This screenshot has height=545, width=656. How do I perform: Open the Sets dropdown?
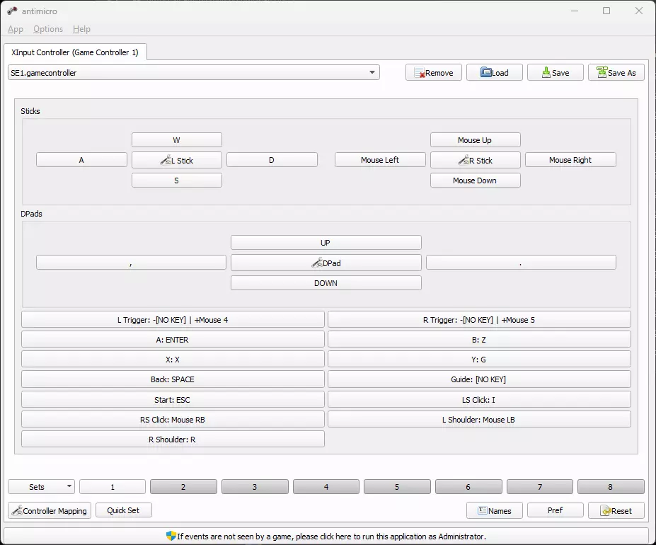(x=41, y=487)
